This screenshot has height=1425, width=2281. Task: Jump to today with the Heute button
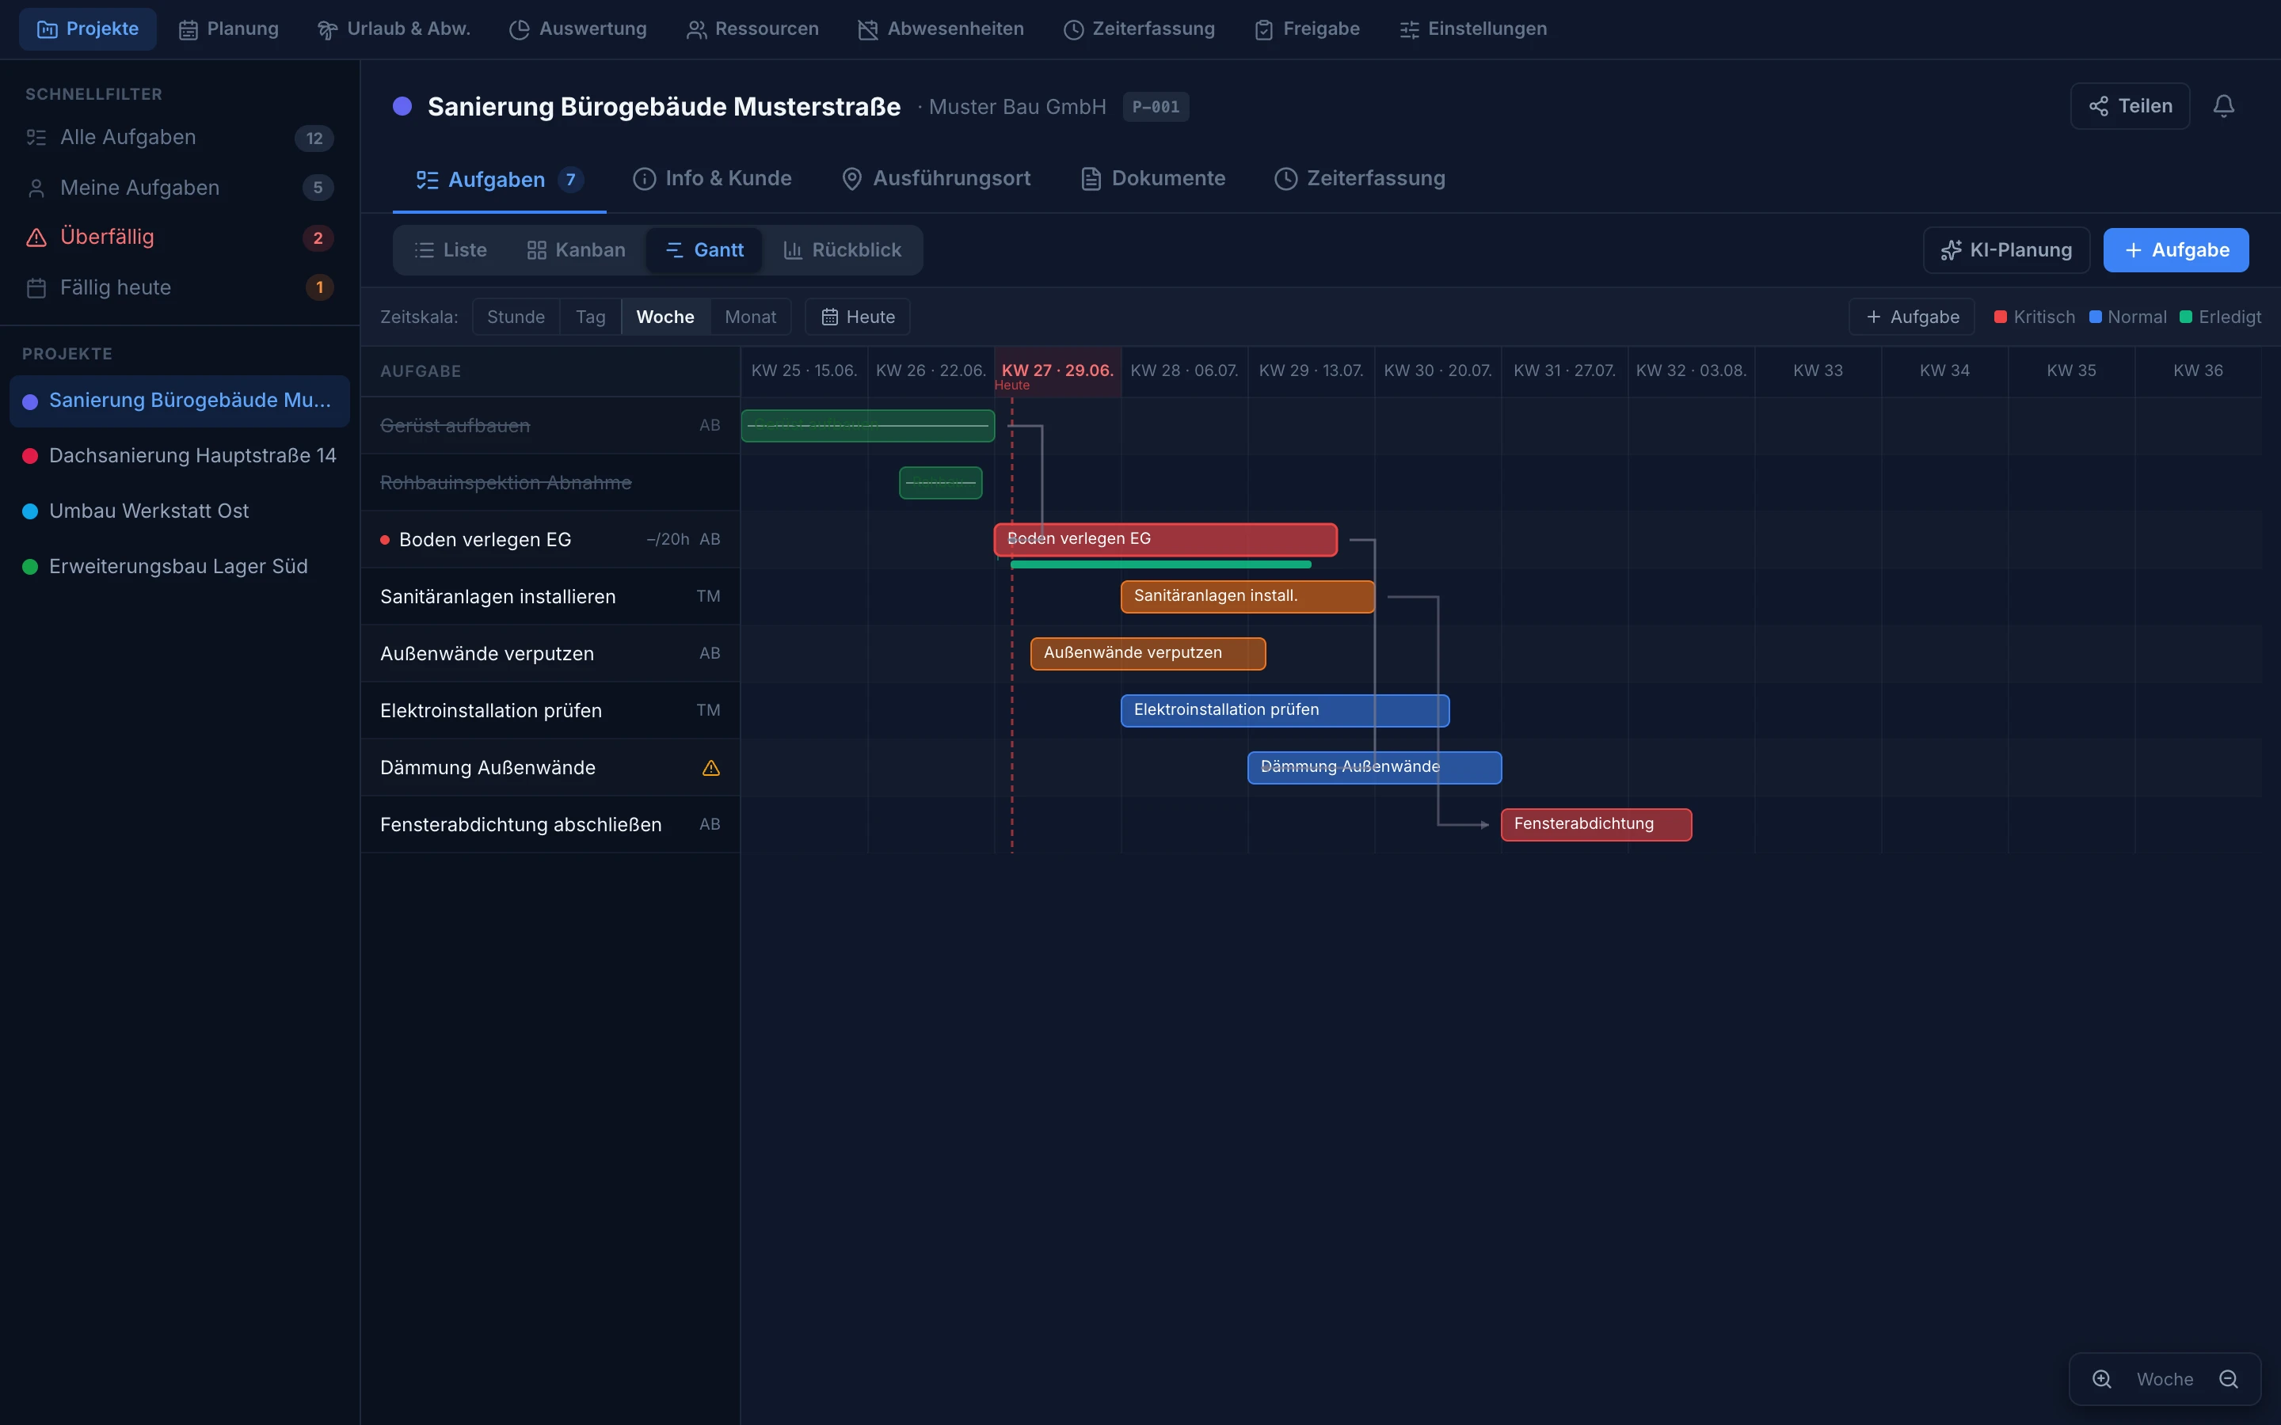click(x=857, y=317)
